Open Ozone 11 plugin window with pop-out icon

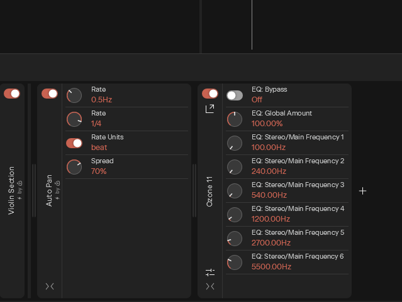point(210,109)
